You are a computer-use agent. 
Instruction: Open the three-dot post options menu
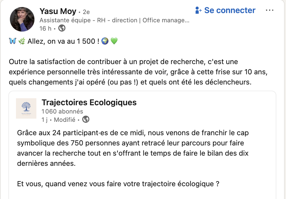(269, 11)
